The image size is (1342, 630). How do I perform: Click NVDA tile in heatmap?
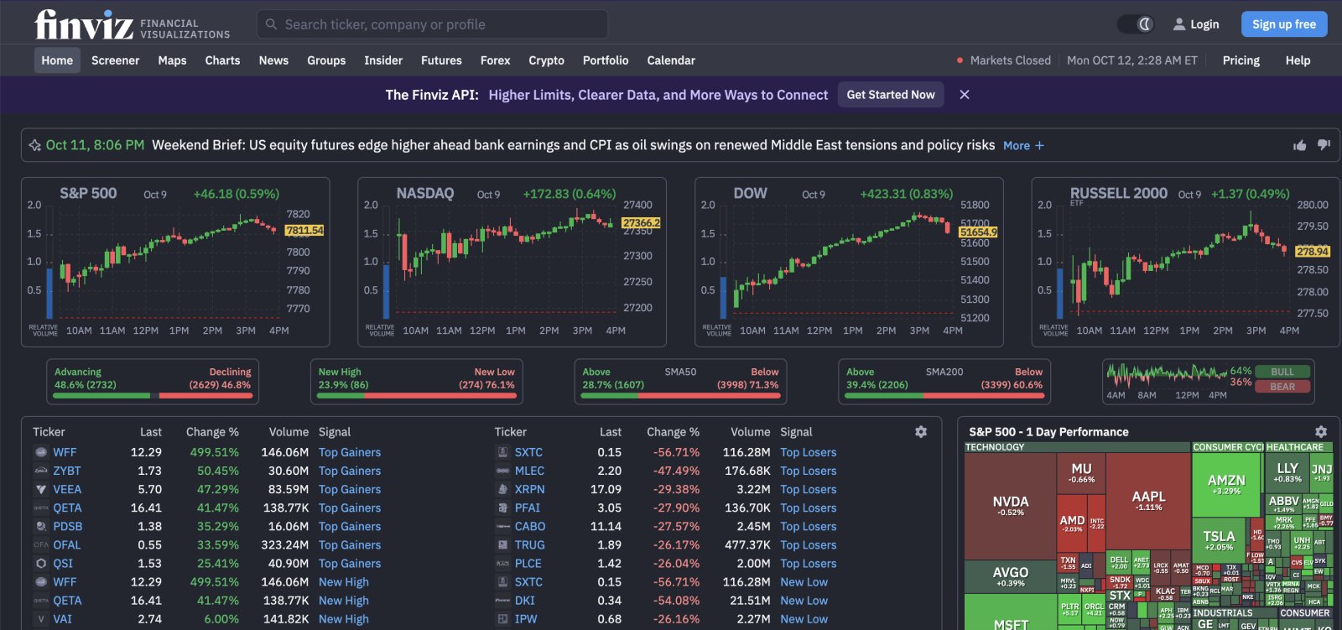click(1010, 506)
